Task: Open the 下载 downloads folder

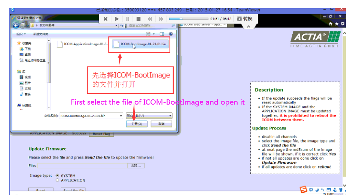Action: [25, 49]
